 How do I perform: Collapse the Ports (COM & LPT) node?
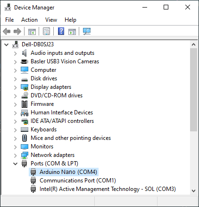point(15,164)
